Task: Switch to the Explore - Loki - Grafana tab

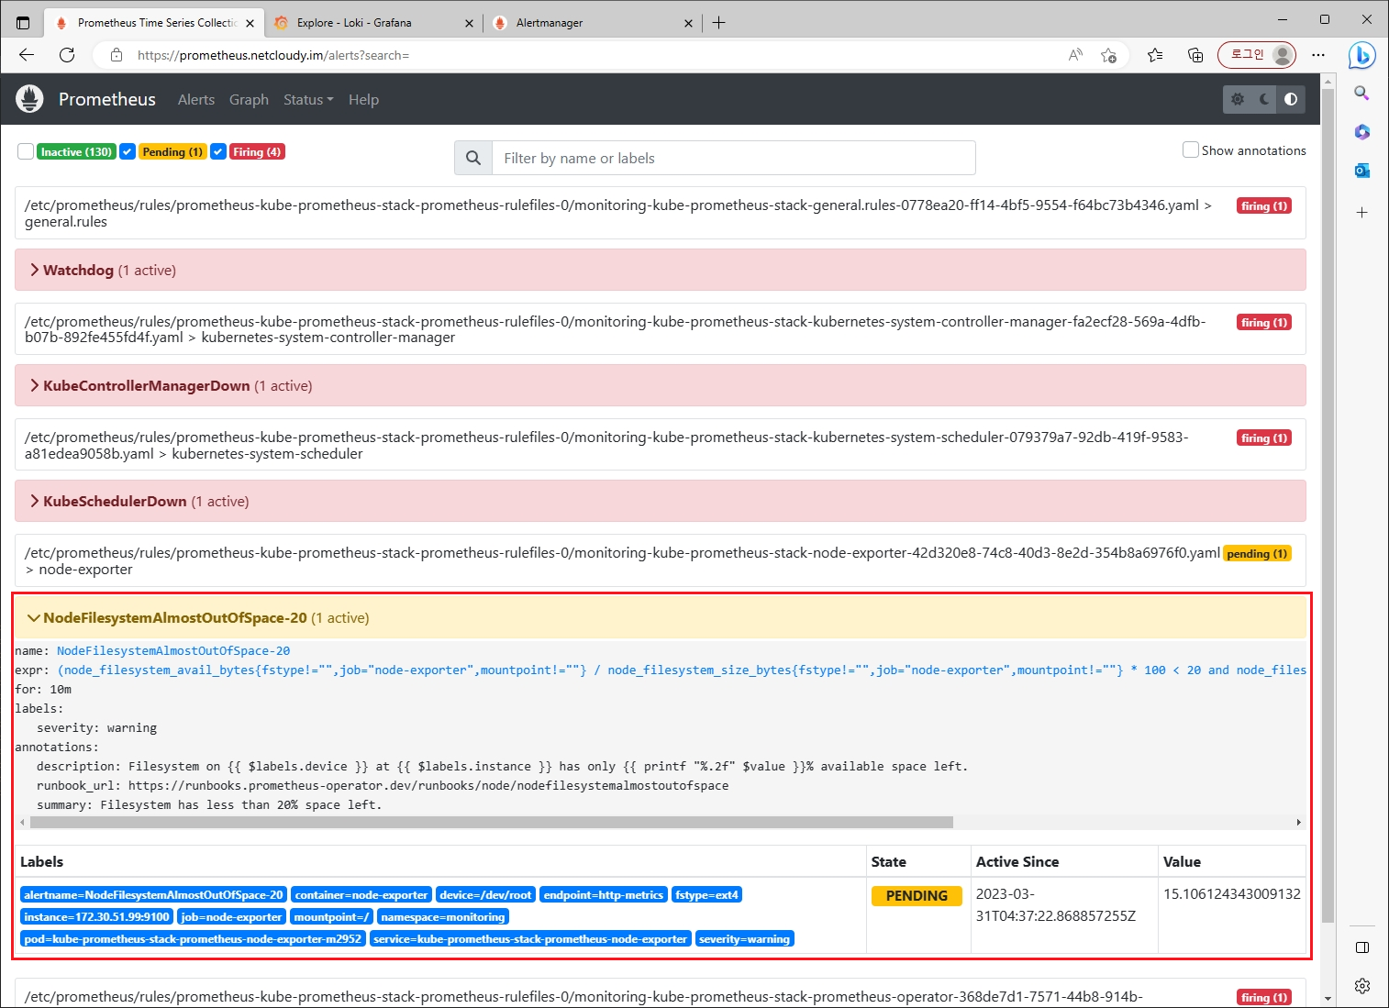Action: pos(374,23)
